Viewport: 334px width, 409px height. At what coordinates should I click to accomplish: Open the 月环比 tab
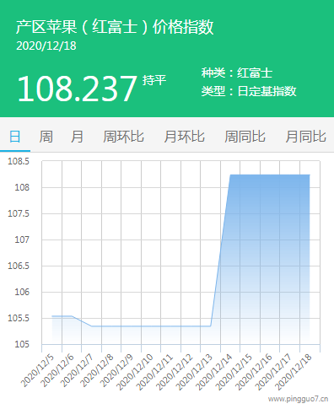coord(185,137)
